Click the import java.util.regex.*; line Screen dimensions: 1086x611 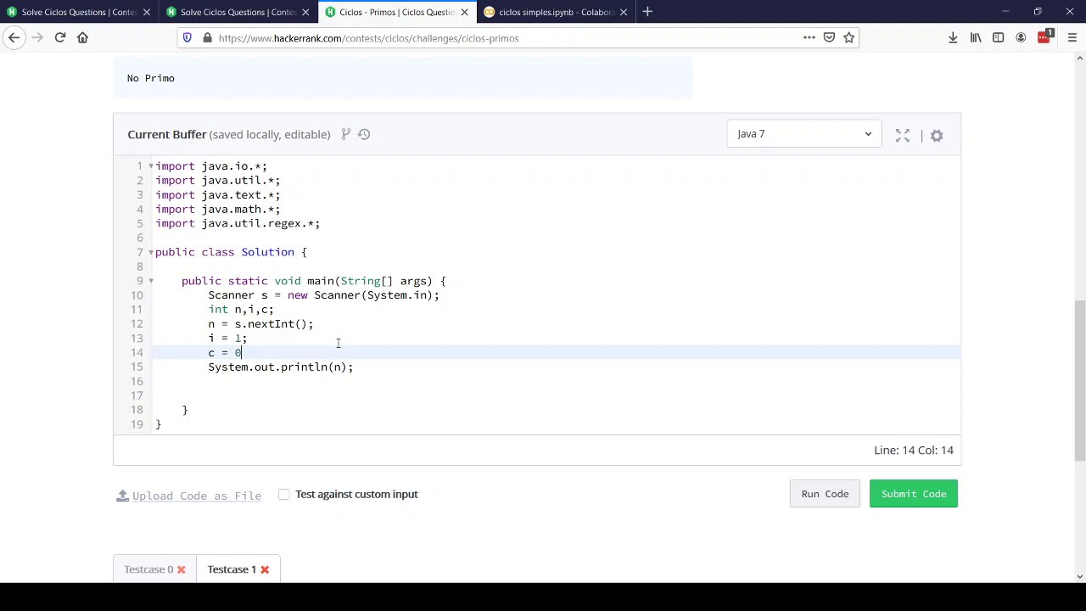click(238, 223)
